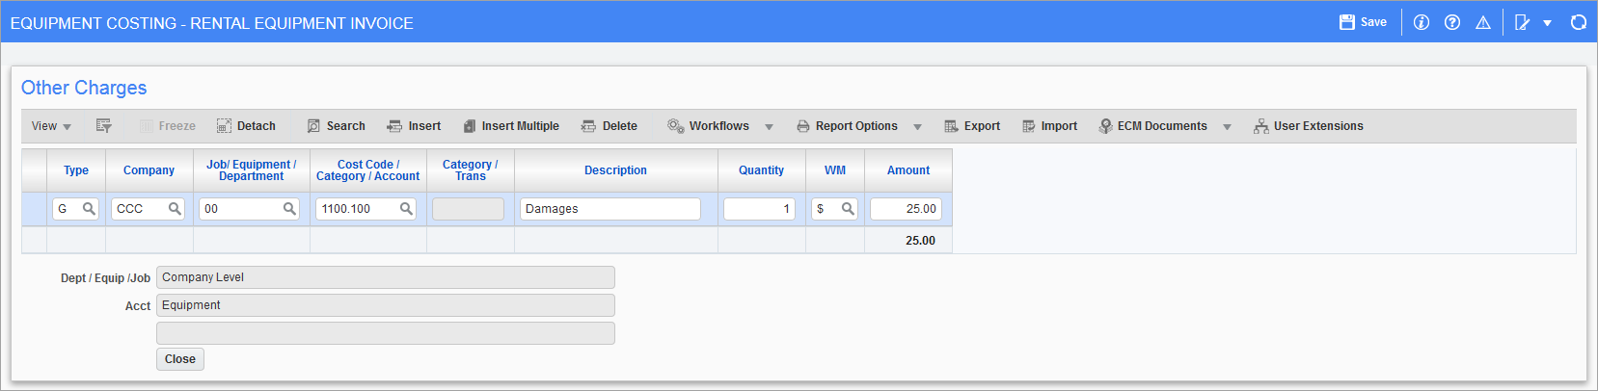Click the Insert Multiple toolbar item
This screenshot has width=1598, height=391.
click(x=511, y=126)
